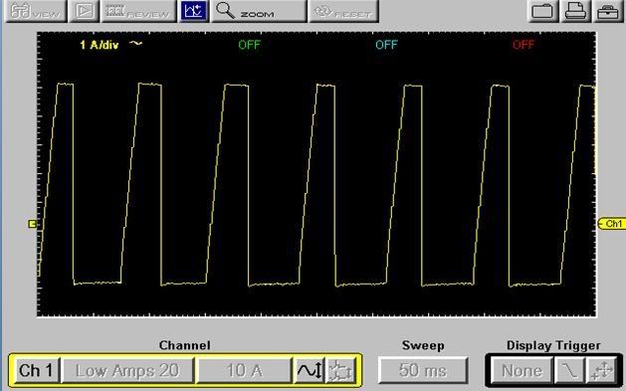The width and height of the screenshot is (626, 391).
Task: Click the yellow Ch1 marker tag
Action: tap(612, 224)
